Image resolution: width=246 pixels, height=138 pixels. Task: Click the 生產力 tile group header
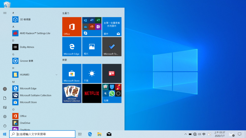point(66,13)
